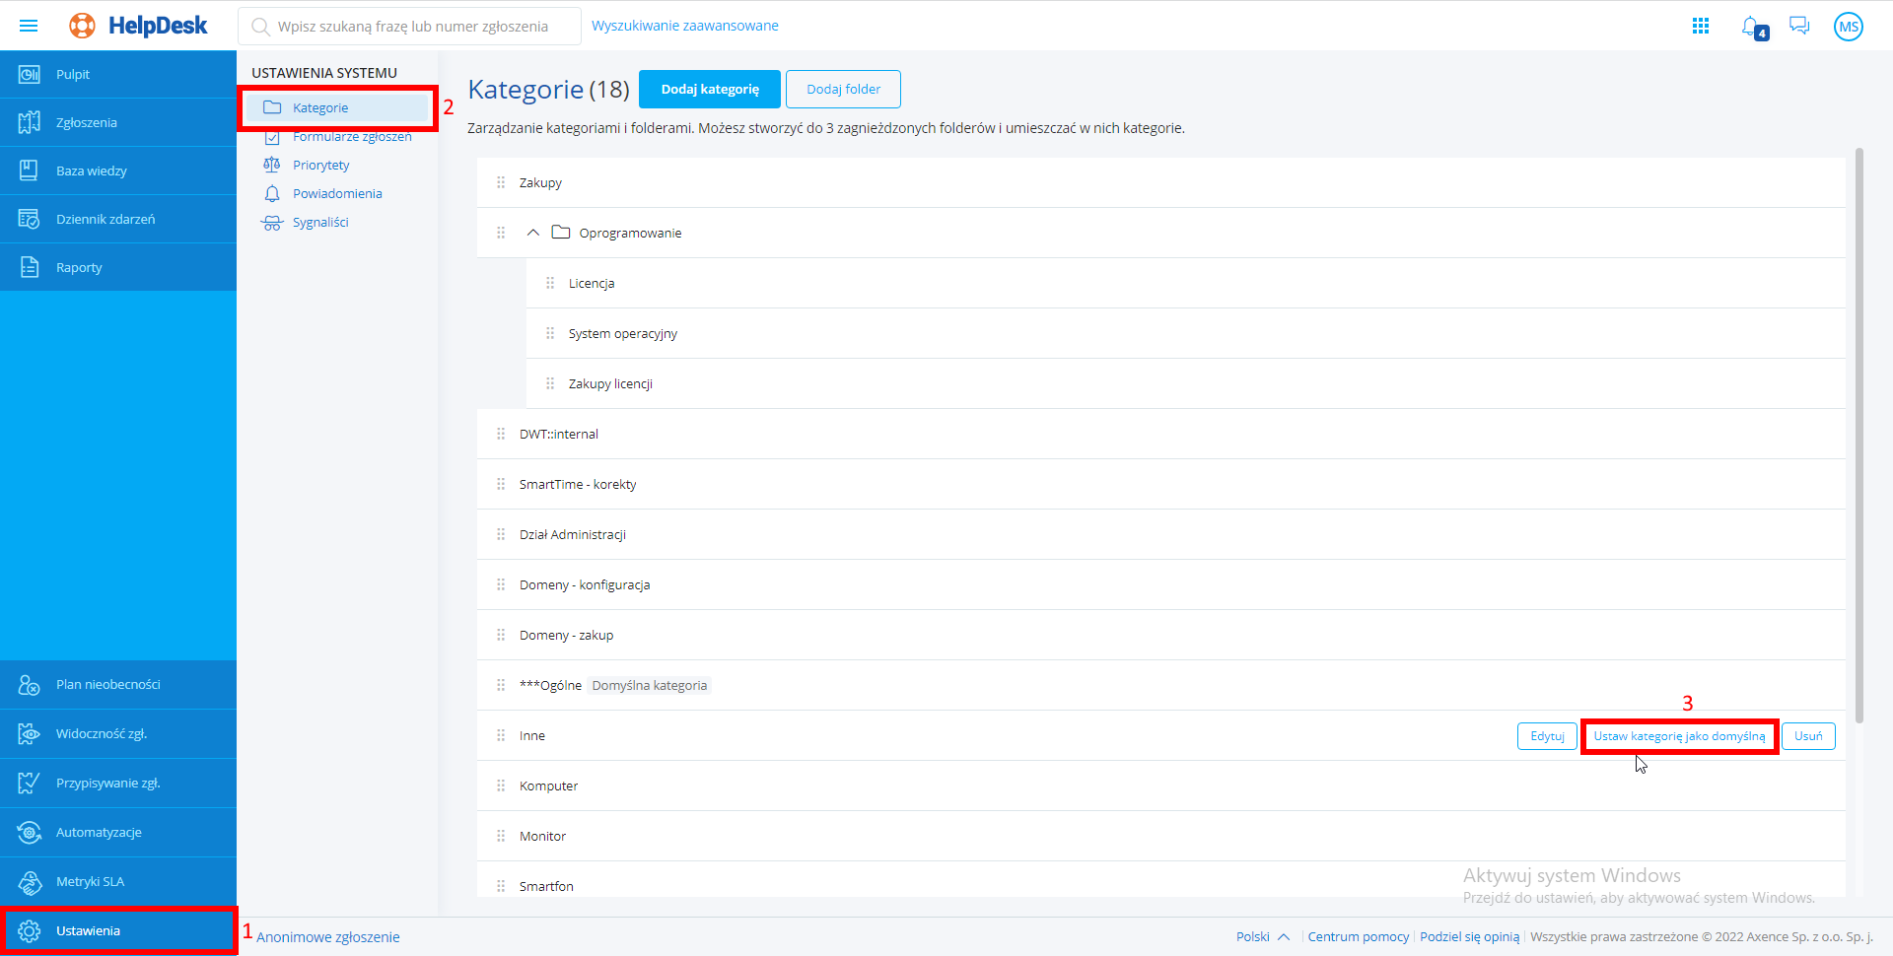Open Centrum pomocy link

(1358, 936)
